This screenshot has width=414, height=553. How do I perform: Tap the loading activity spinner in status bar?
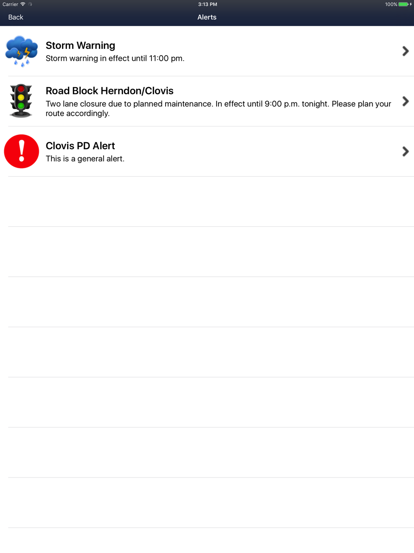coord(30,4)
